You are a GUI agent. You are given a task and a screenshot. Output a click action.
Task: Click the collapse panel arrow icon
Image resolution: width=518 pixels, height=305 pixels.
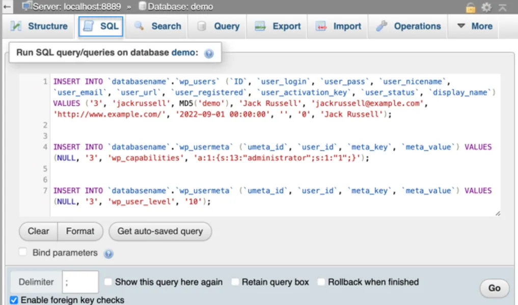(503, 7)
